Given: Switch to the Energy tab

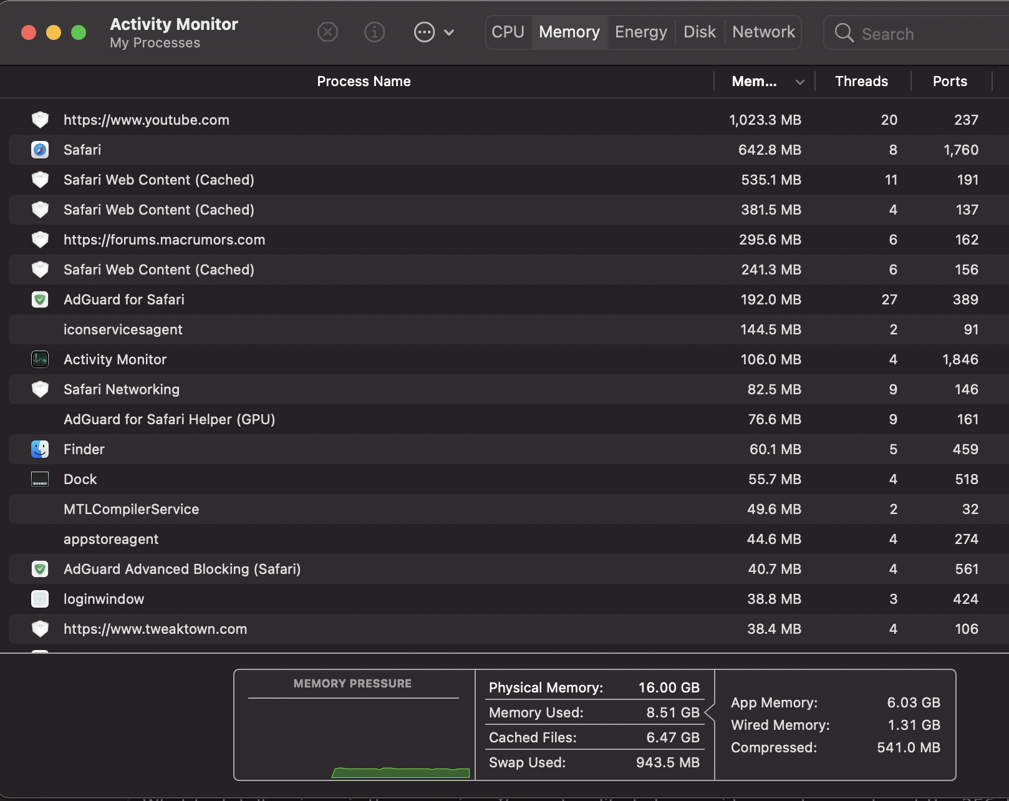Looking at the screenshot, I should coord(641,32).
